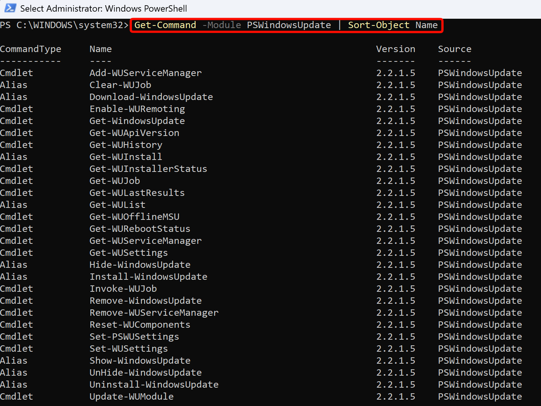Viewport: 541px width, 406px height.
Task: Select the 'Get-WUInstallerStatus' name
Action: click(x=148, y=169)
